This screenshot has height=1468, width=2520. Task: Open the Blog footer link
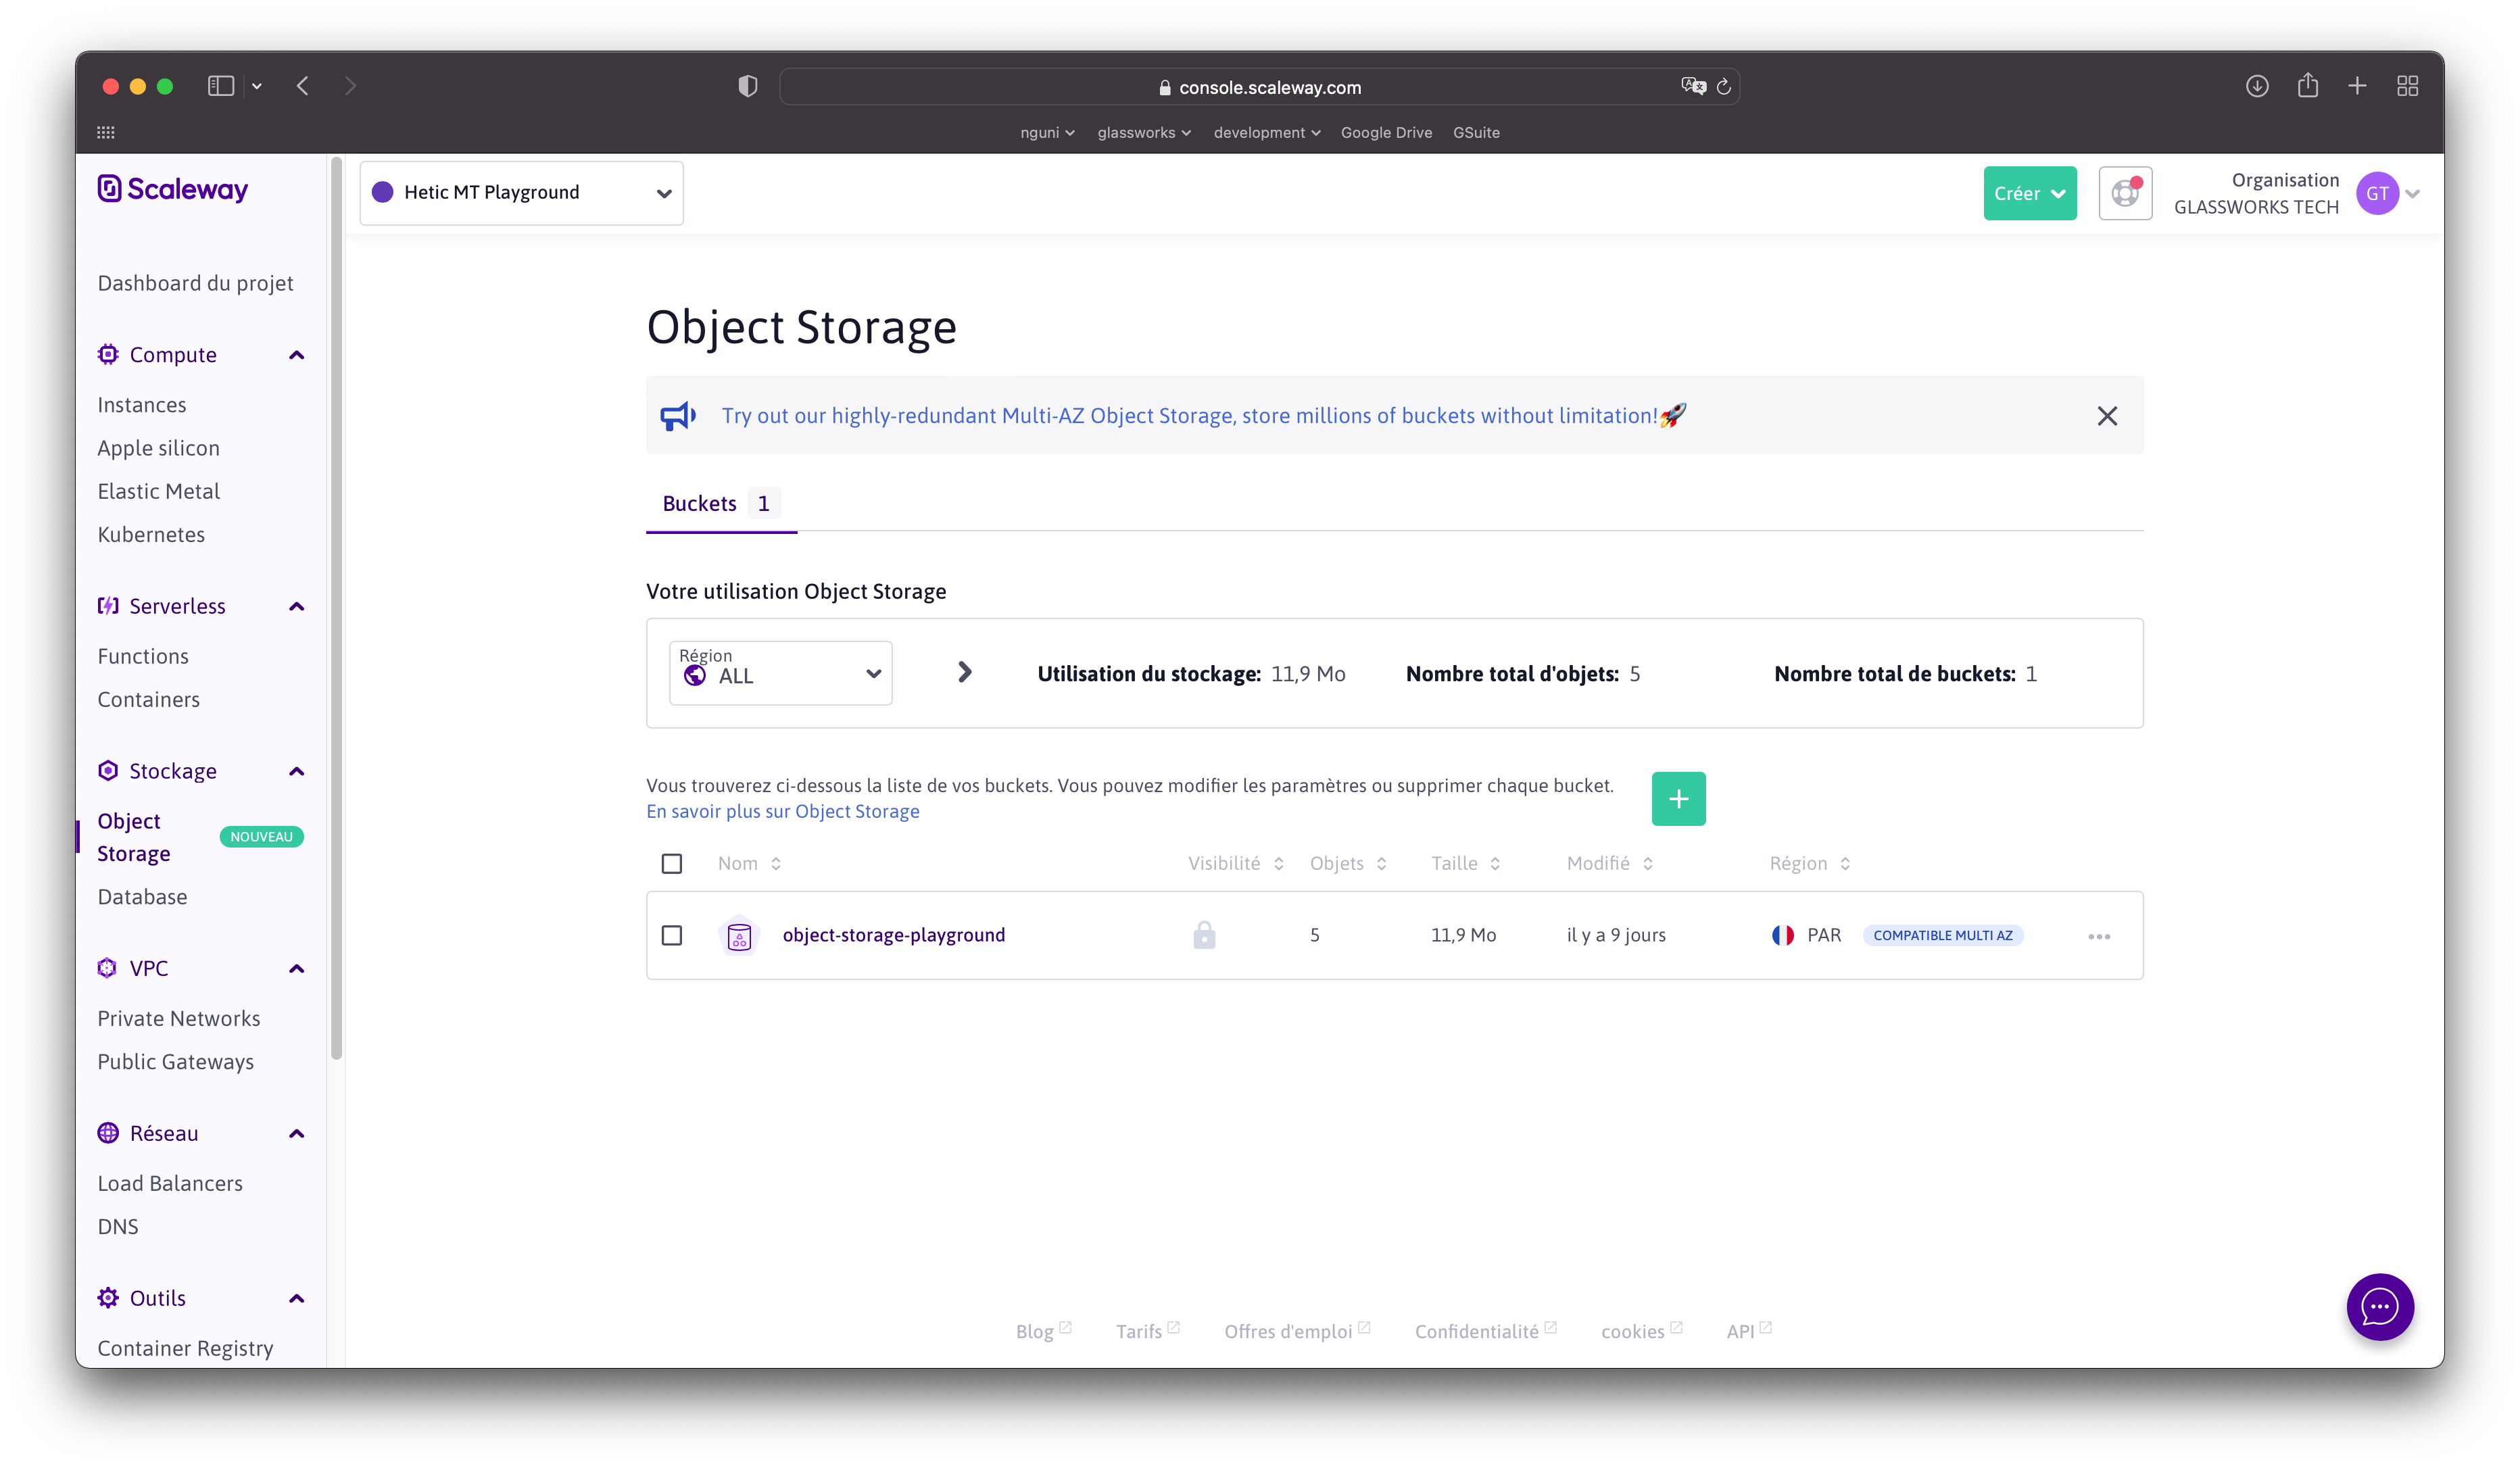[x=1043, y=1330]
